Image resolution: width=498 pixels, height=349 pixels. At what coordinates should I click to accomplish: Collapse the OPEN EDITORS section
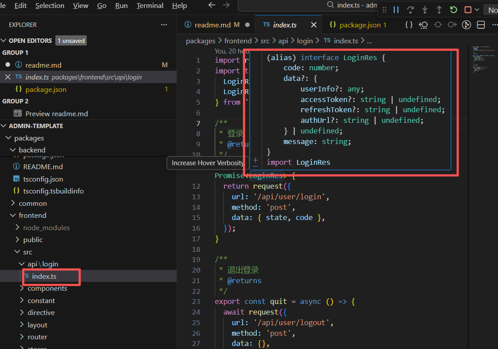(4, 41)
